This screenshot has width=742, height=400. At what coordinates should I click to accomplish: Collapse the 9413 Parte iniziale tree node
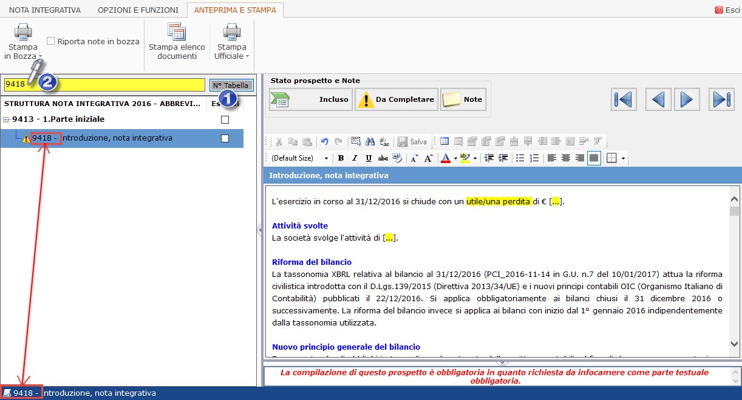[6, 119]
